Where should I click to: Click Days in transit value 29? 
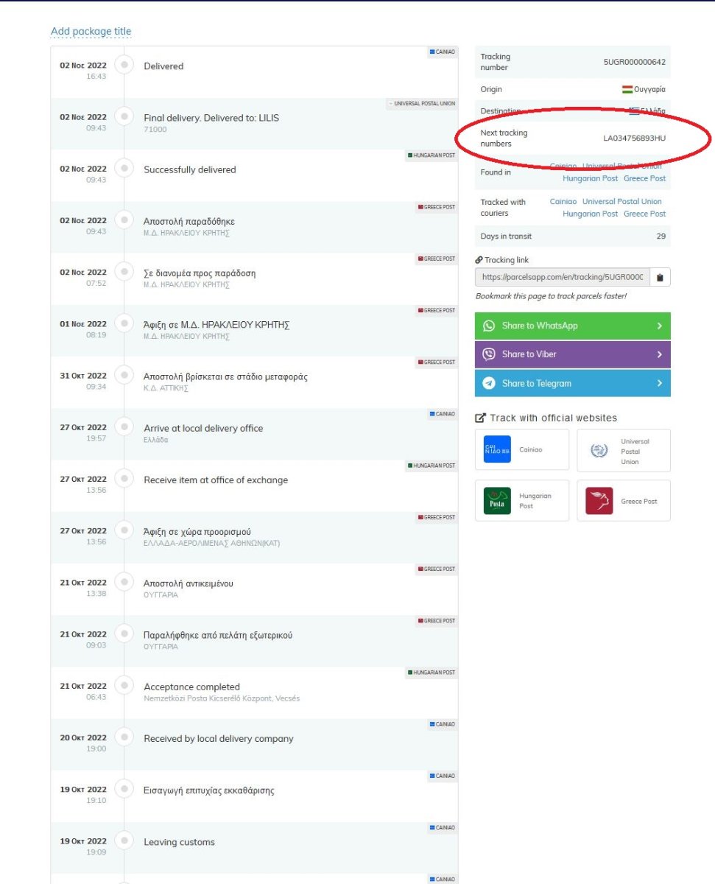(x=661, y=236)
